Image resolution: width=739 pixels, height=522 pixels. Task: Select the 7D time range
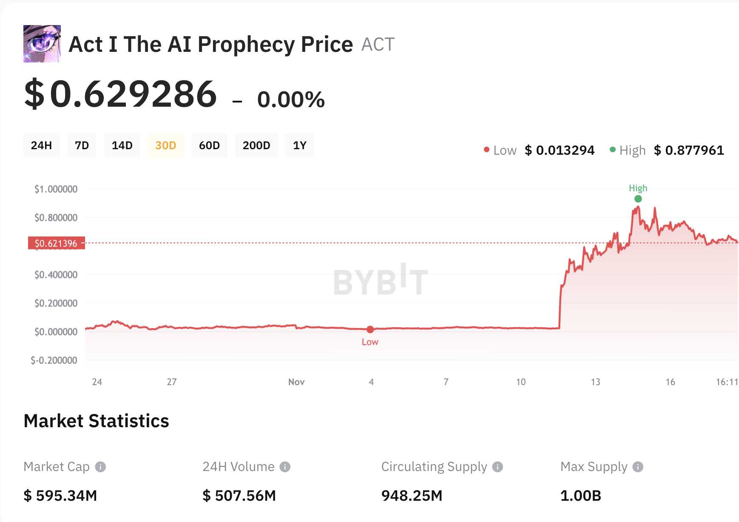(x=82, y=145)
